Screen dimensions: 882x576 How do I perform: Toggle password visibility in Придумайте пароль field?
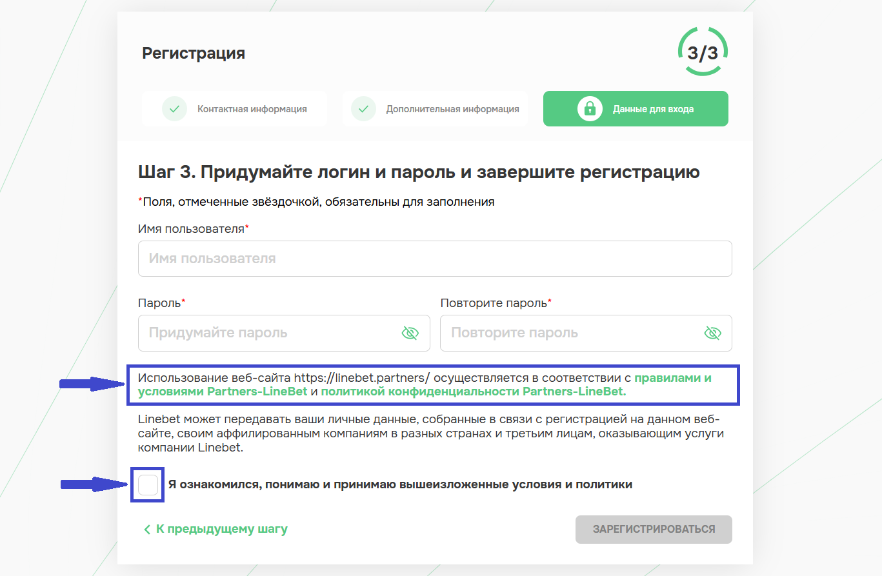(x=410, y=333)
